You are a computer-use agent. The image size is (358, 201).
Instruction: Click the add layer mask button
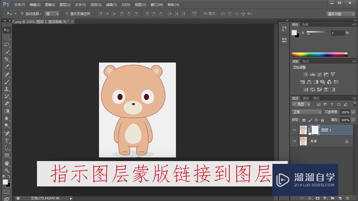point(317,198)
